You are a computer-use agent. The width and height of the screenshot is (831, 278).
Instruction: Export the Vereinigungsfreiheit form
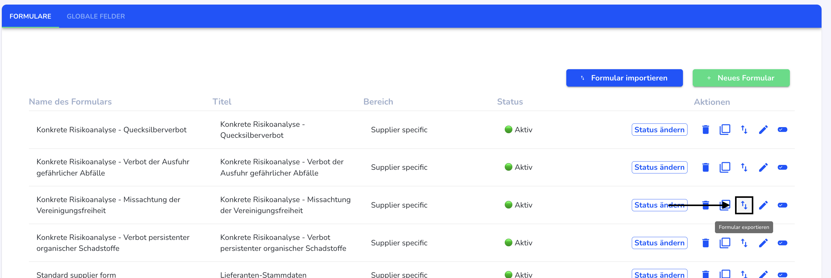(x=744, y=205)
